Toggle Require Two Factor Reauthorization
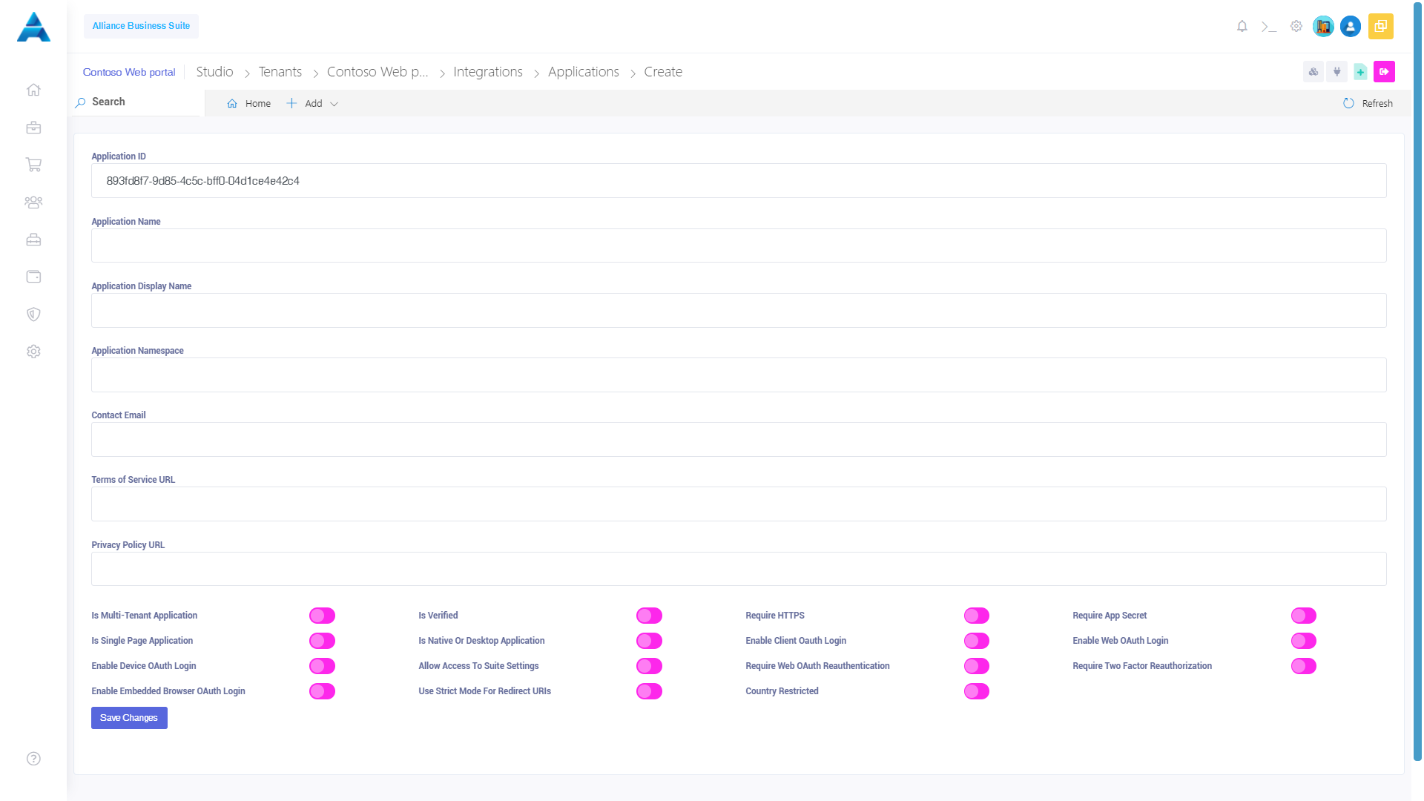 tap(1304, 666)
